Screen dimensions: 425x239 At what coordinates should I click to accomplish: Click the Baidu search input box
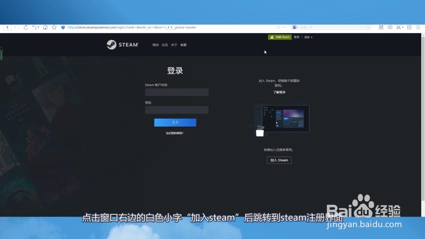[333, 27]
